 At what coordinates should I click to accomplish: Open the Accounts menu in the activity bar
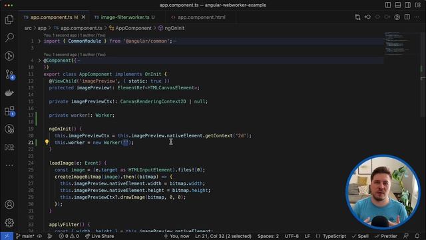[9, 205]
